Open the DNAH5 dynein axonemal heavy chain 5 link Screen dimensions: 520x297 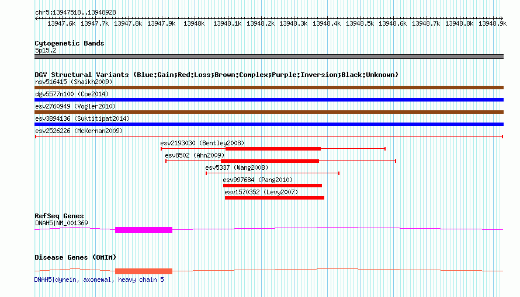(x=99, y=279)
